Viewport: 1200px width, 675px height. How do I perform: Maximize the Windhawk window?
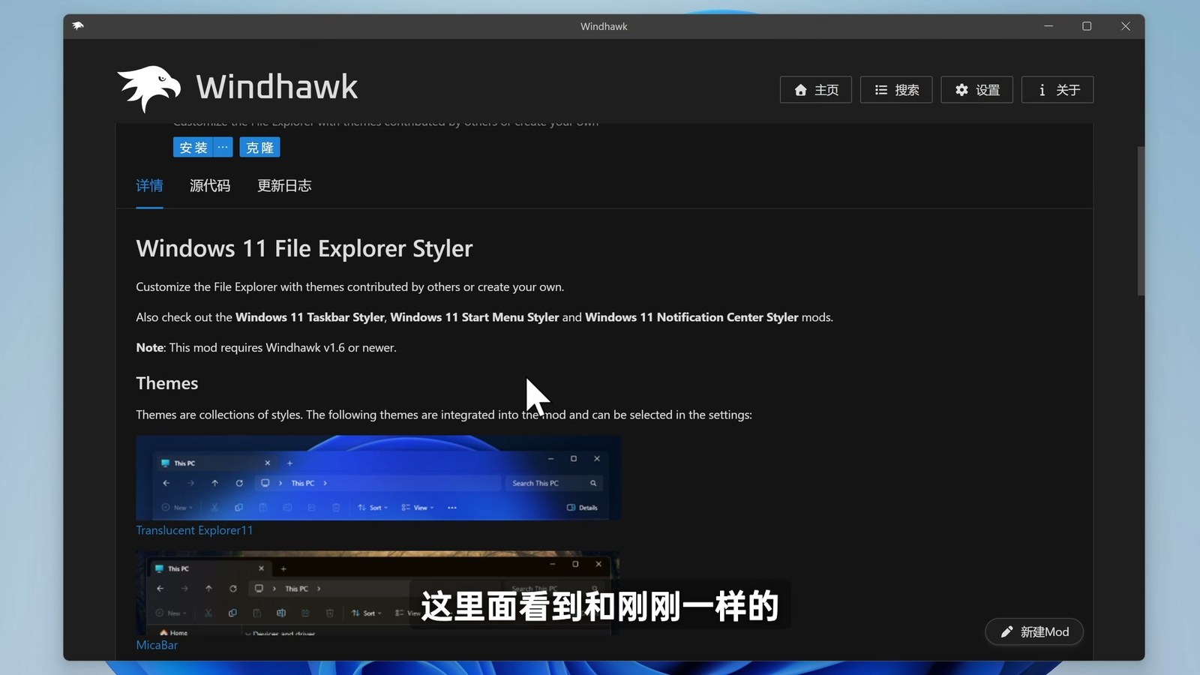click(x=1087, y=26)
